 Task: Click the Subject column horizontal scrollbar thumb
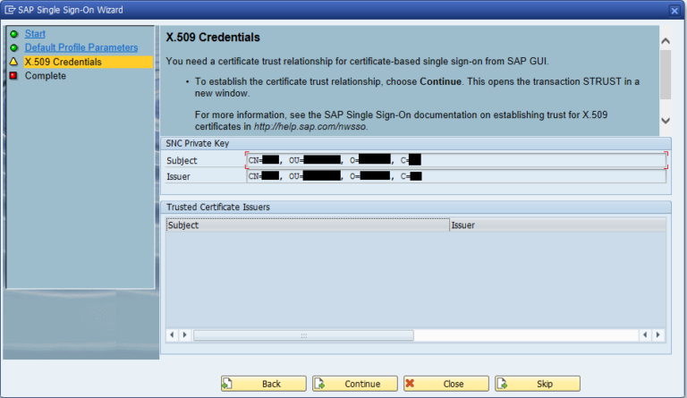(303, 335)
